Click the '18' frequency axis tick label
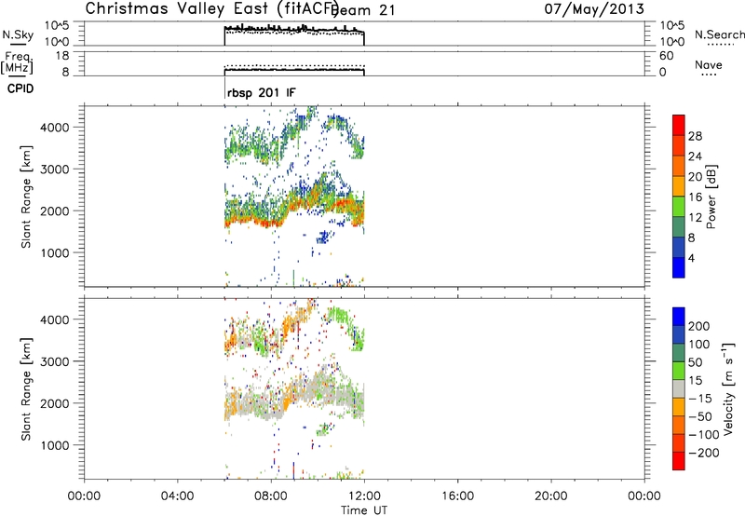Image resolution: width=745 pixels, height=516 pixels. (x=62, y=56)
